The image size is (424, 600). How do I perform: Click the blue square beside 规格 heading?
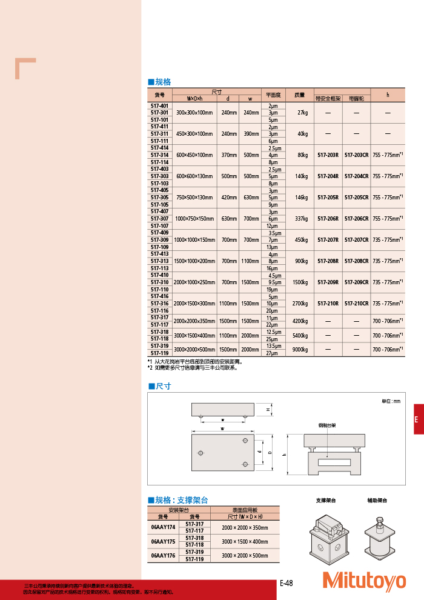[x=151, y=82]
